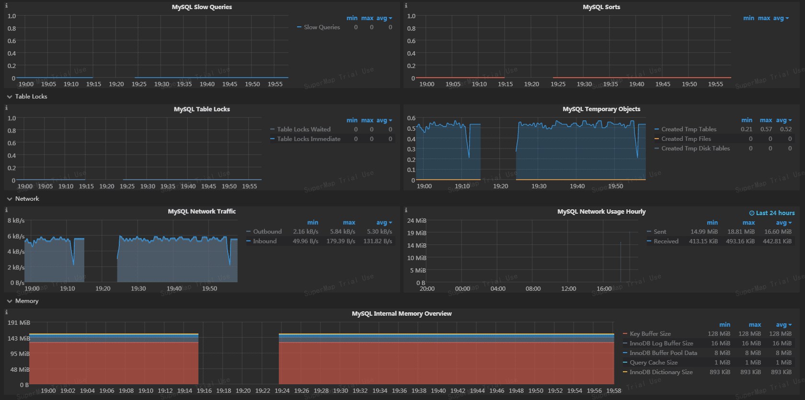Viewport: 805px width, 400px height.
Task: Toggle InnoDB Log Buffer Size series
Action: (x=661, y=343)
